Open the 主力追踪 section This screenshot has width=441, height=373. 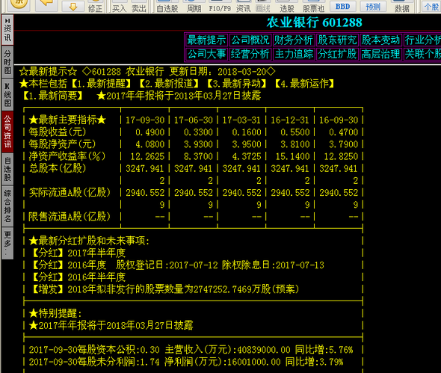click(x=294, y=54)
